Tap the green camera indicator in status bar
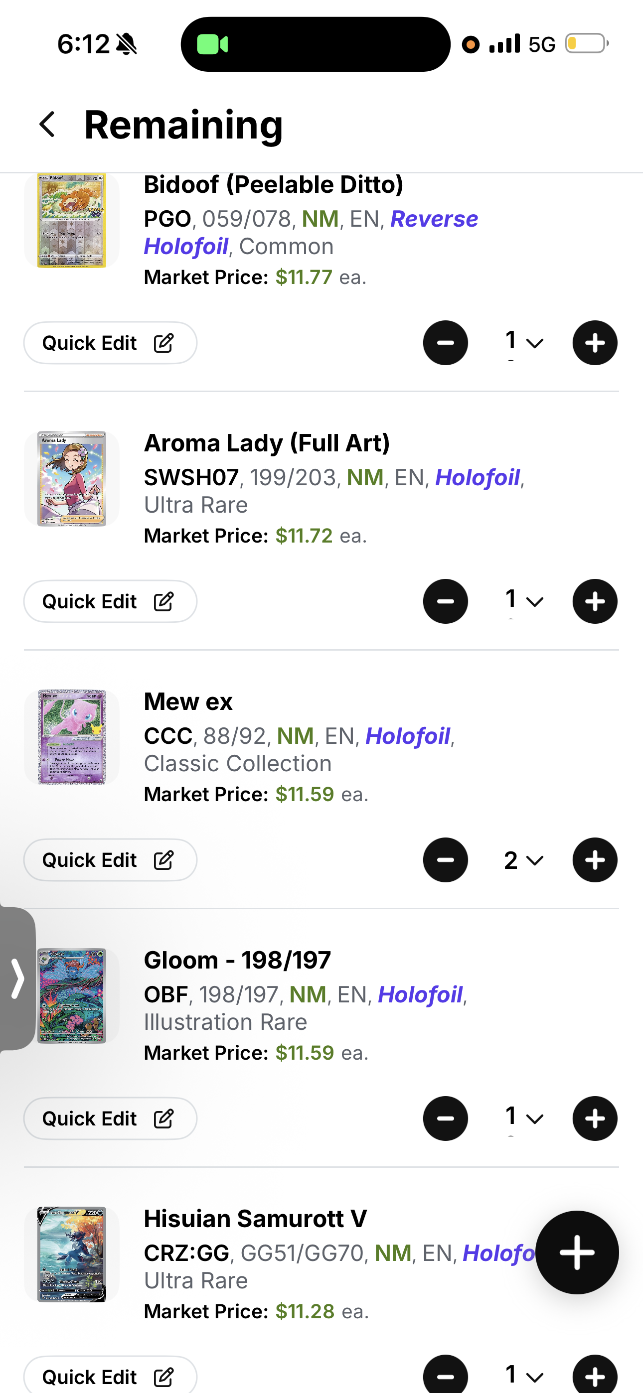This screenshot has height=1393, width=643. pos(212,44)
